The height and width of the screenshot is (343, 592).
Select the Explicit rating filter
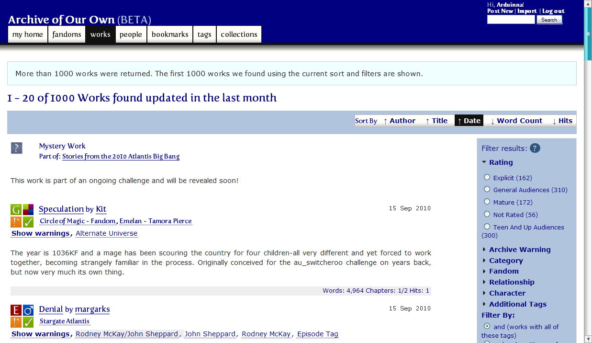tap(487, 177)
